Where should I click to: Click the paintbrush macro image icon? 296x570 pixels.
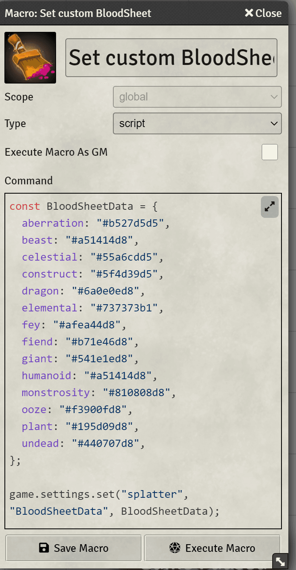tap(30, 58)
